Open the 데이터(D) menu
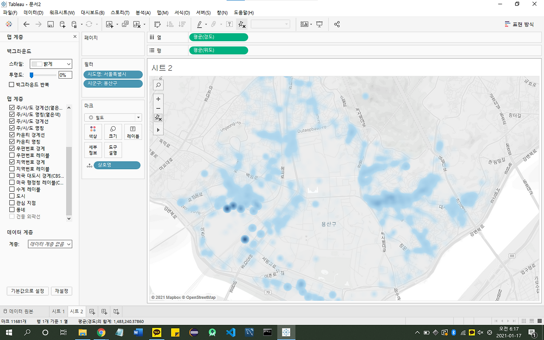This screenshot has height=340, width=544. 33,13
